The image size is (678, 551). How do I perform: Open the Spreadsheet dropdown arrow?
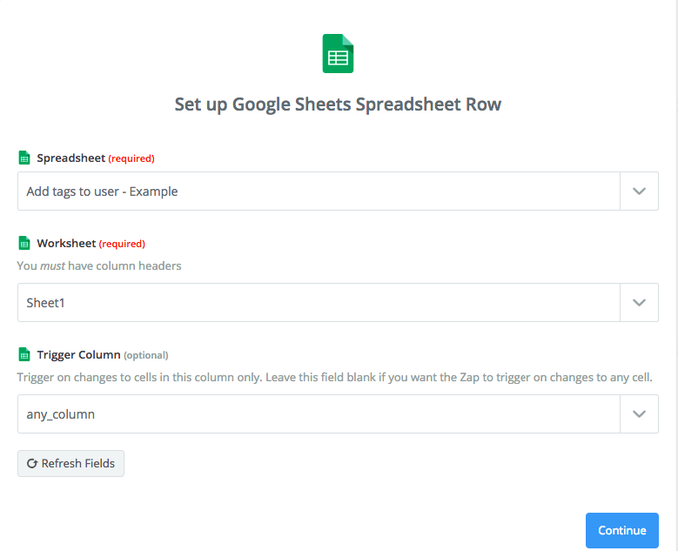[x=639, y=192]
